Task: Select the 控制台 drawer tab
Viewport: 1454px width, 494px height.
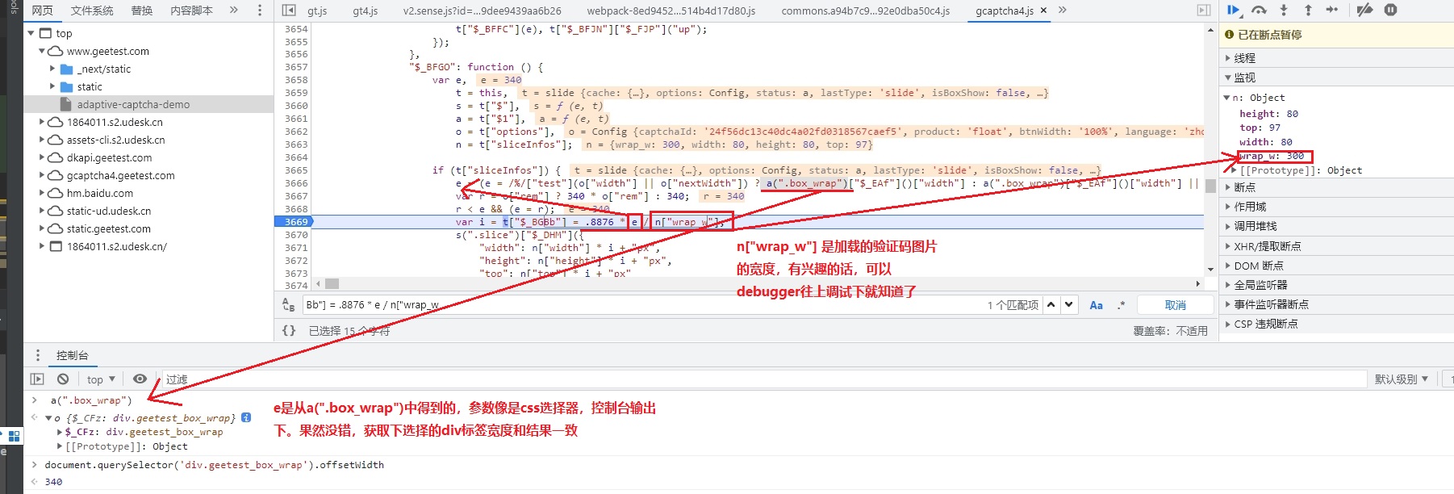Action: (x=73, y=355)
